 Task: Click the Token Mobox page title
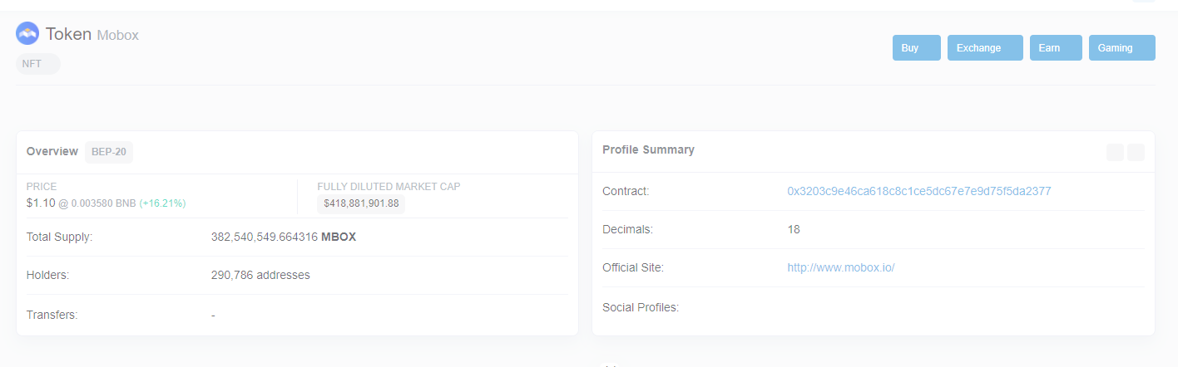[92, 34]
